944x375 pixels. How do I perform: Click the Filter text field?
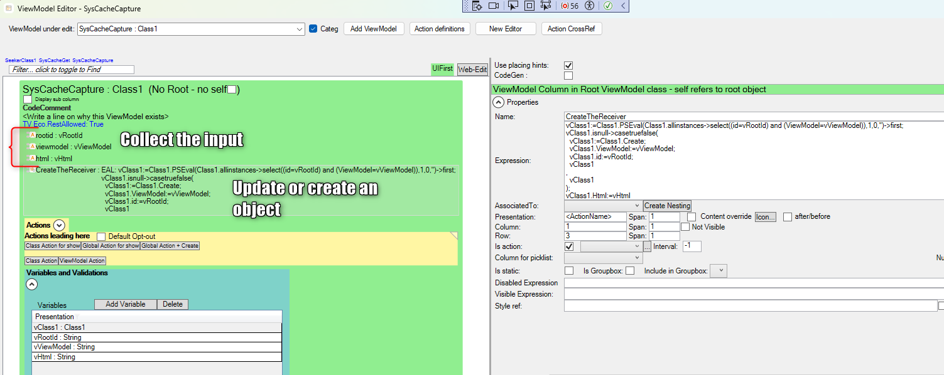[x=72, y=70]
